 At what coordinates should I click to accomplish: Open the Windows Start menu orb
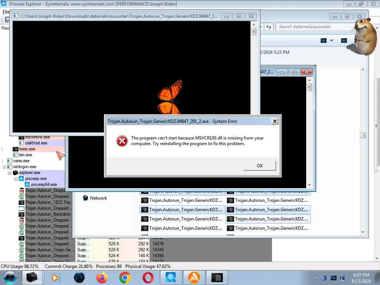pos(10,278)
